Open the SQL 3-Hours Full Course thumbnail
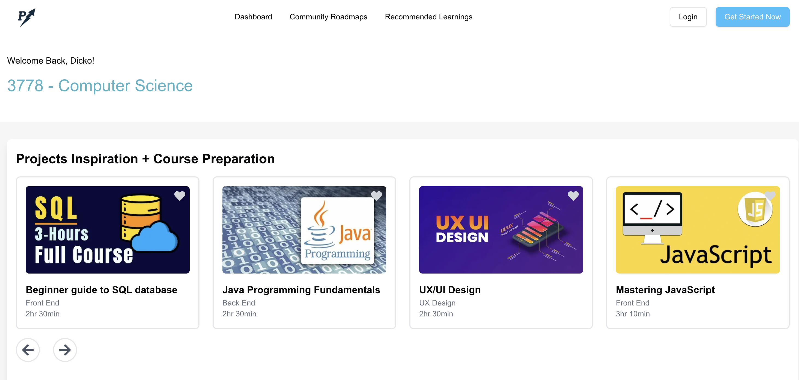The width and height of the screenshot is (799, 380). (107, 230)
